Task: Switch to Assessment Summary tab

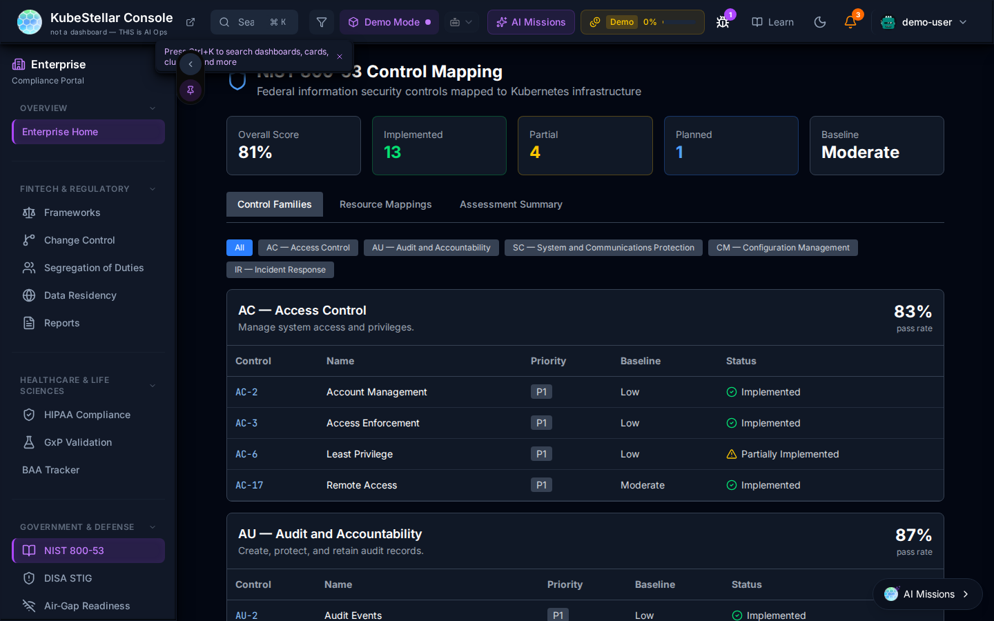Action: point(511,204)
